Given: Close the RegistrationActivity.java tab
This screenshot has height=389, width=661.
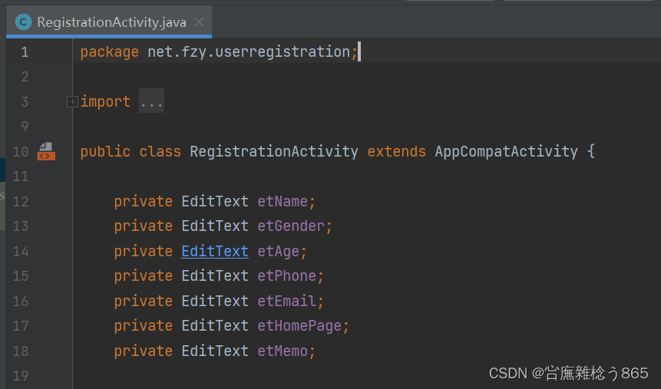Looking at the screenshot, I should (x=200, y=22).
